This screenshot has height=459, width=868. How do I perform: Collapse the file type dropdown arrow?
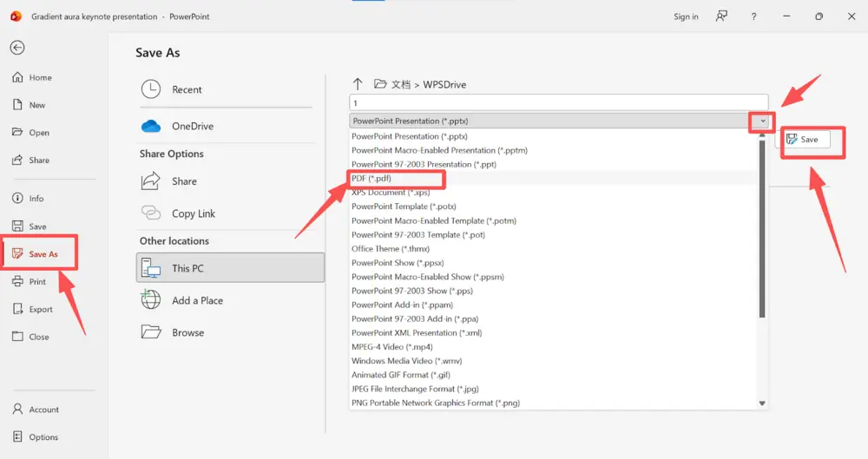tap(763, 121)
